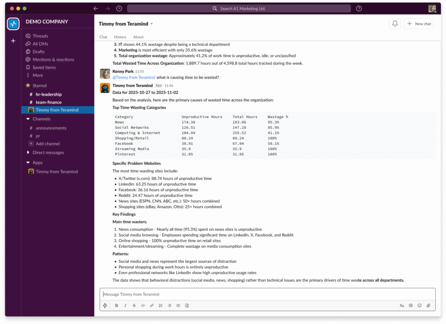Select the 'Key Findings' heading
This screenshot has height=324, width=446.
[124, 214]
